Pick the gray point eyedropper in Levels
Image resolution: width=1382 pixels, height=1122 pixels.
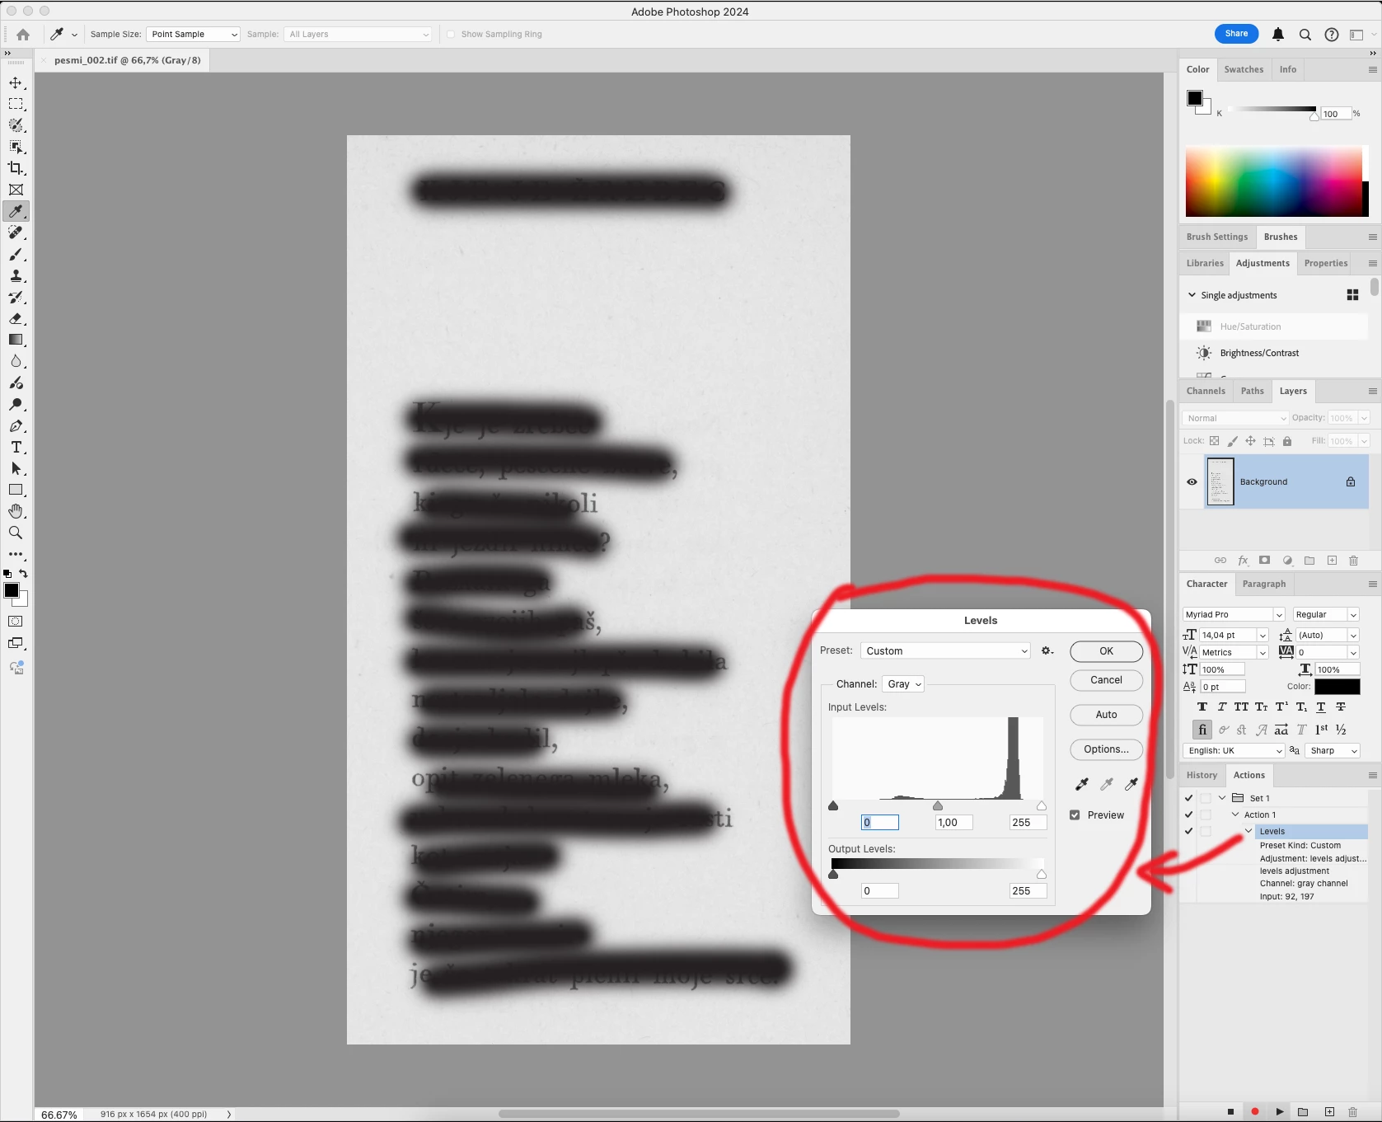point(1107,784)
